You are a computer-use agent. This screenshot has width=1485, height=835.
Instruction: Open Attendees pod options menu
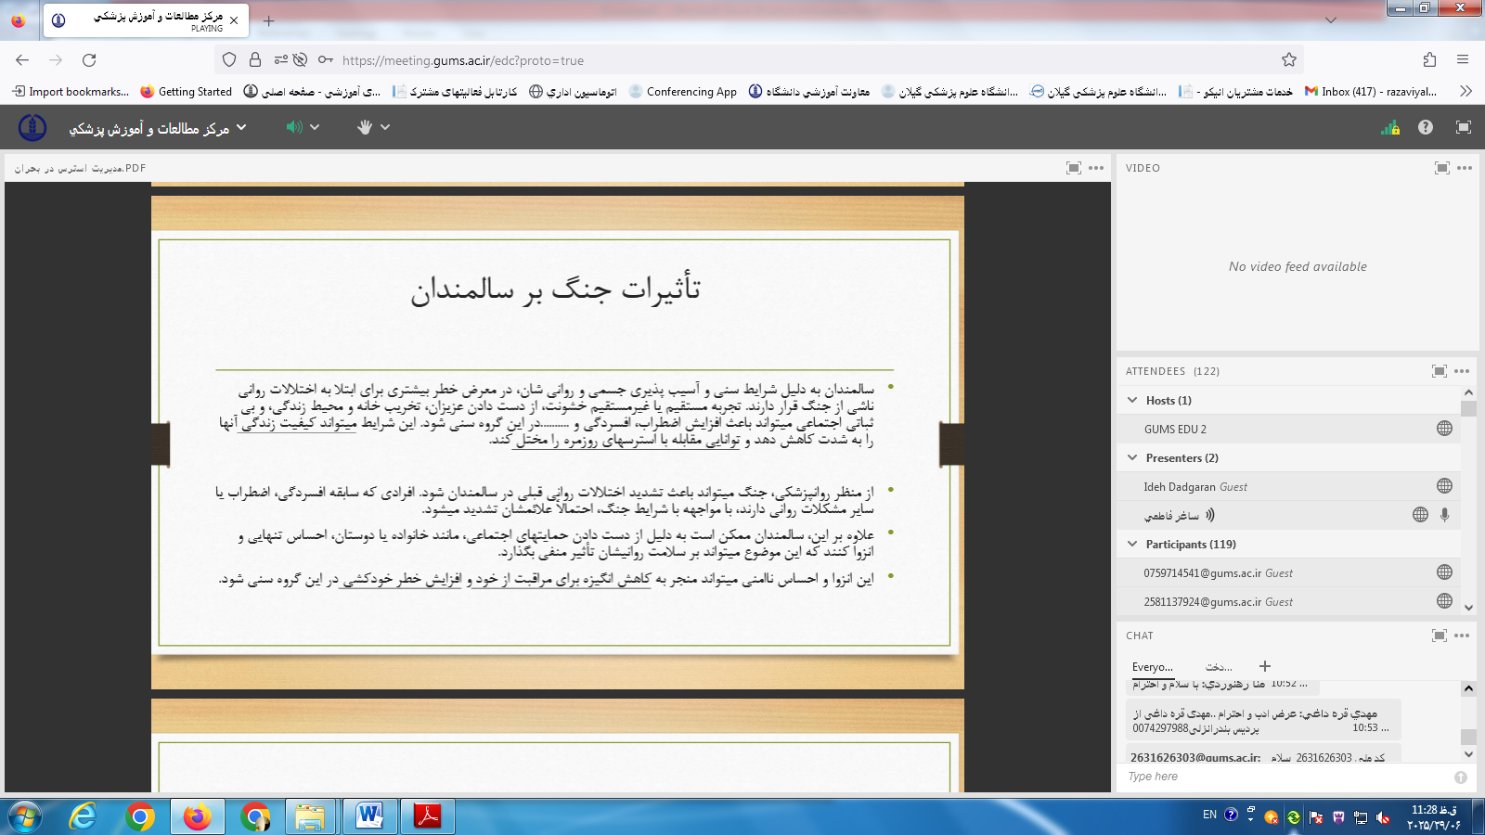coord(1463,371)
